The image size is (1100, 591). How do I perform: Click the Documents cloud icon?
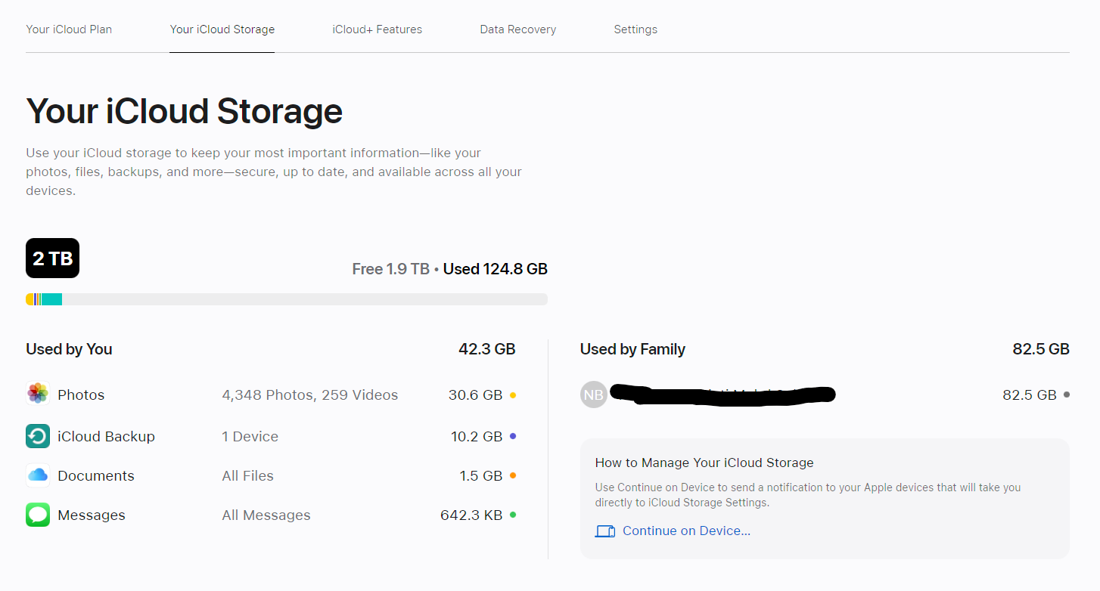click(38, 475)
